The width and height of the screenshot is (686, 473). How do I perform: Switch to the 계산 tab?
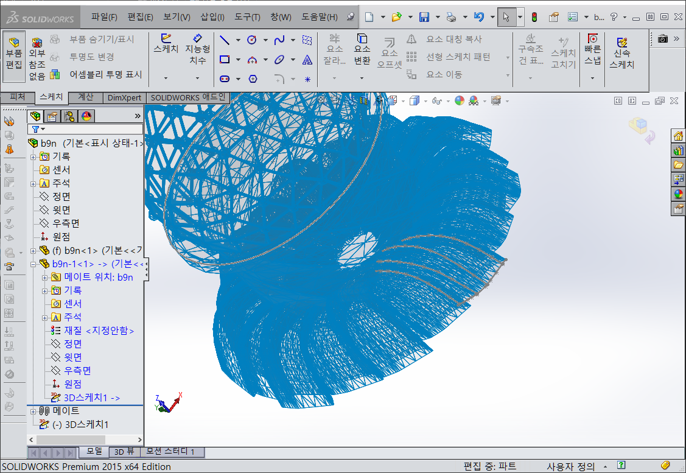[86, 97]
